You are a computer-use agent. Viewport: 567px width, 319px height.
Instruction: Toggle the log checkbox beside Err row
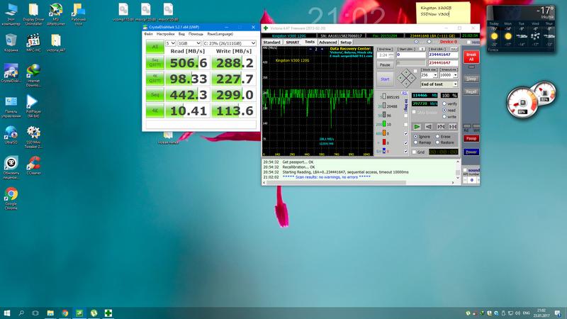(x=405, y=152)
